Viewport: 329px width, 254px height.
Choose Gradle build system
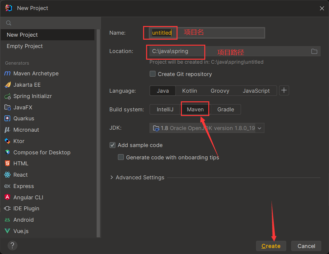pyautogui.click(x=226, y=109)
